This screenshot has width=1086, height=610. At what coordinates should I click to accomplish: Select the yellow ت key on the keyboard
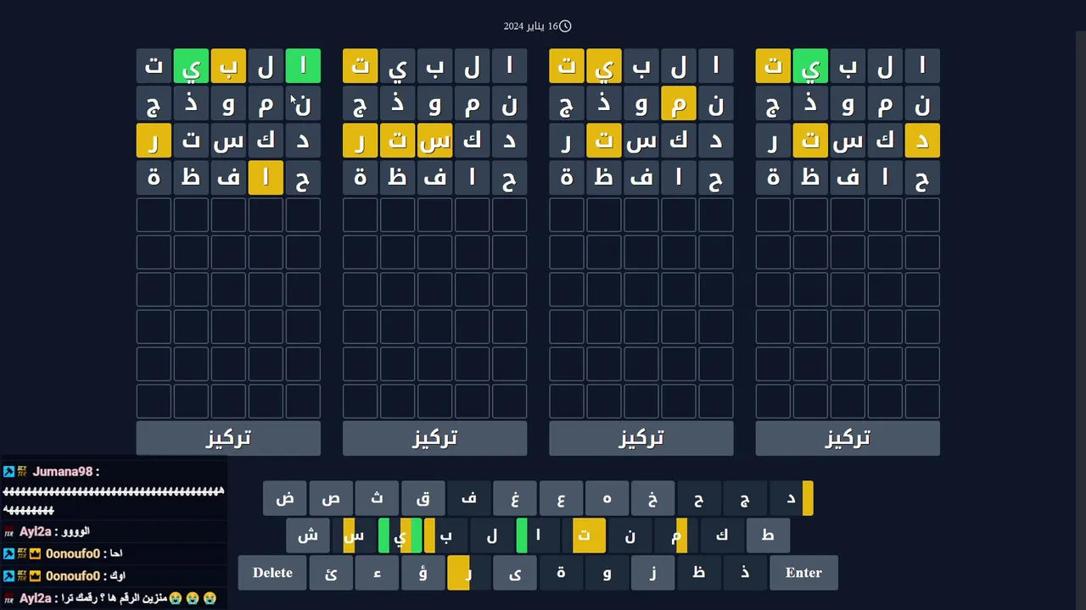tap(584, 535)
